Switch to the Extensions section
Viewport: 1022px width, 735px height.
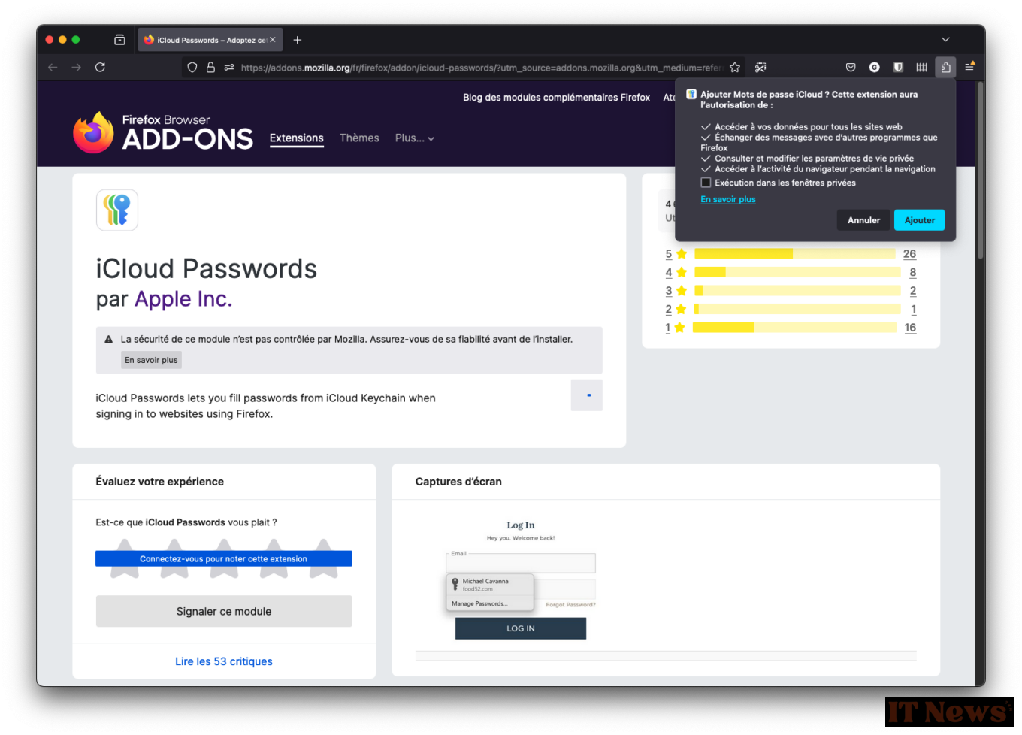297,138
